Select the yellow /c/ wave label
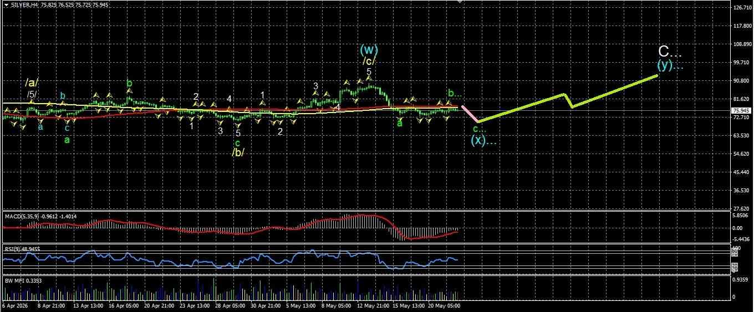Screen dimensions: 754x312 [x=369, y=61]
